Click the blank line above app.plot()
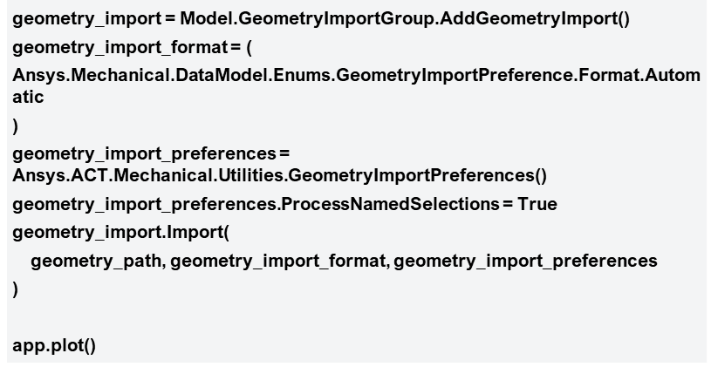The width and height of the screenshot is (711, 367). pyautogui.click(x=356, y=317)
